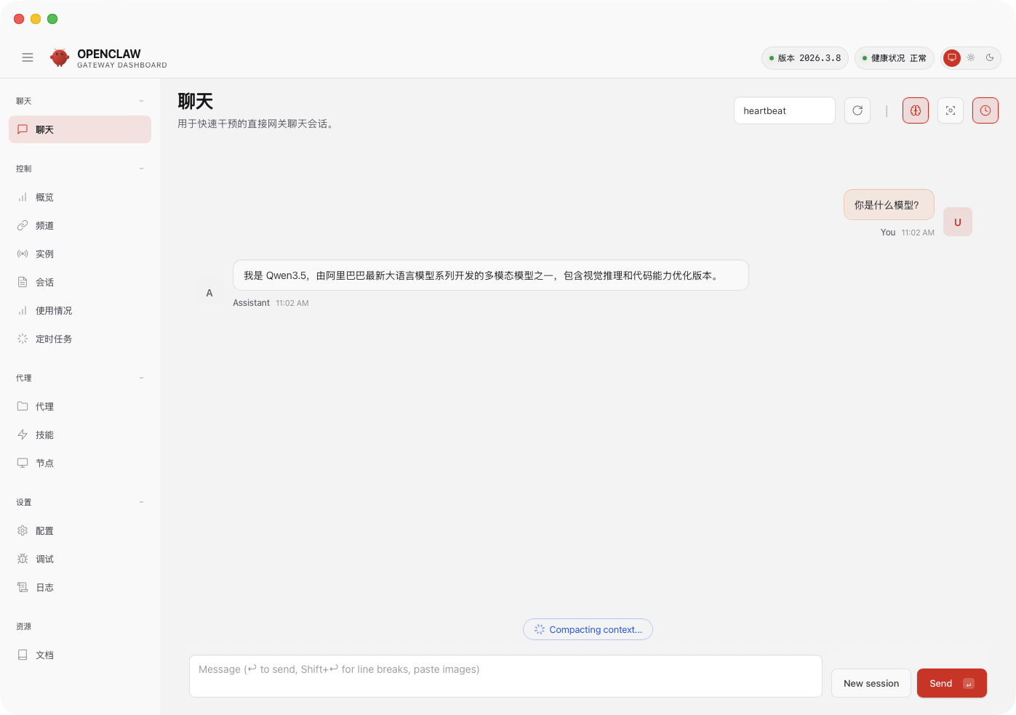Focus the Message input field
The image size is (1016, 715).
pos(505,676)
